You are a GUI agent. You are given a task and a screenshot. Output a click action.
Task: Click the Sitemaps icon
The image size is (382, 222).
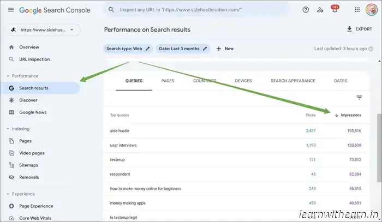pyautogui.click(x=11, y=165)
